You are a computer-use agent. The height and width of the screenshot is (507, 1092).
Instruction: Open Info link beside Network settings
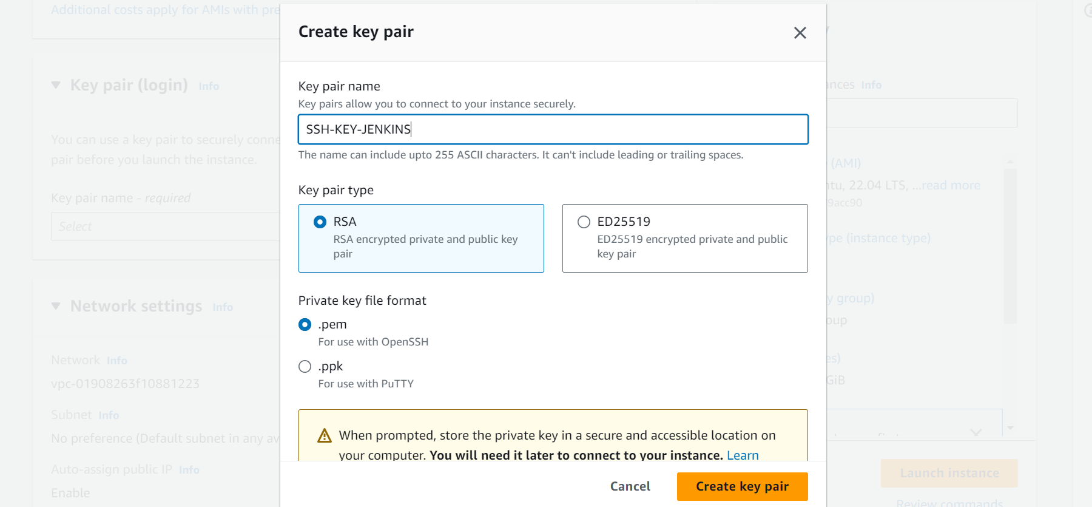[223, 307]
